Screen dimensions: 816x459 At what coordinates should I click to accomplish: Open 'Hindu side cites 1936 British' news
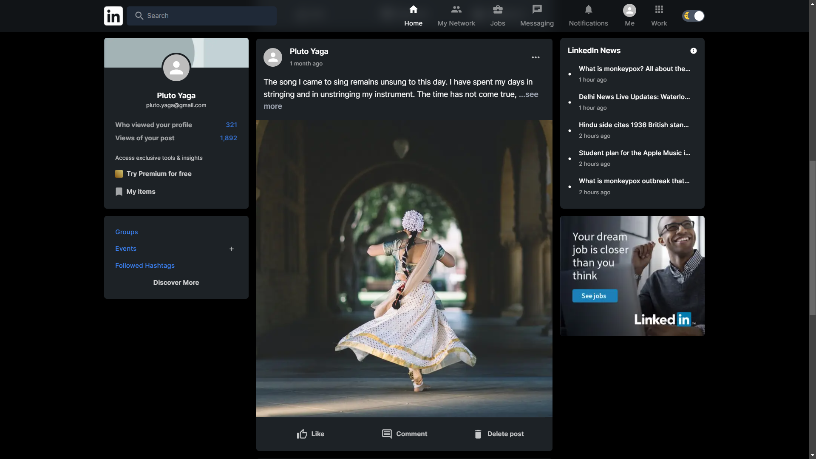[x=634, y=125]
